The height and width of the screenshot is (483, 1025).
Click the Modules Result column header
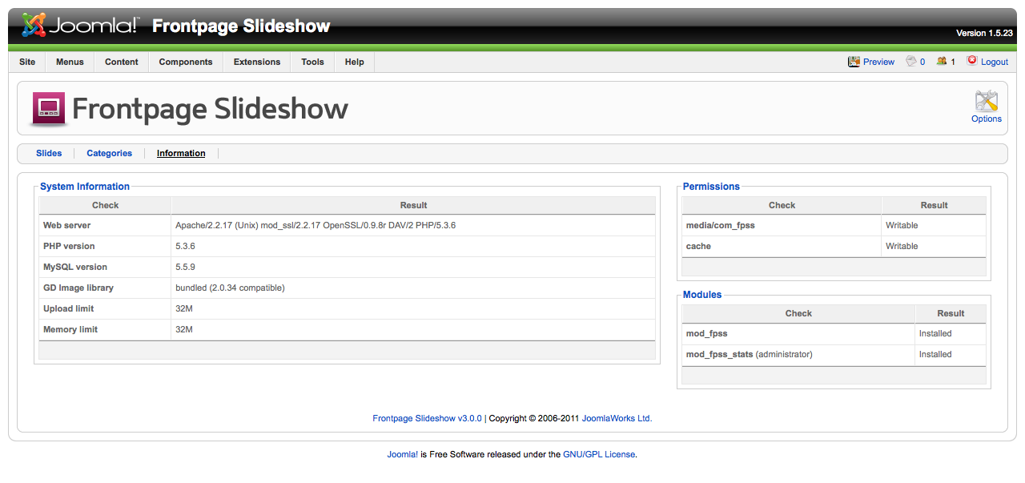coord(951,313)
